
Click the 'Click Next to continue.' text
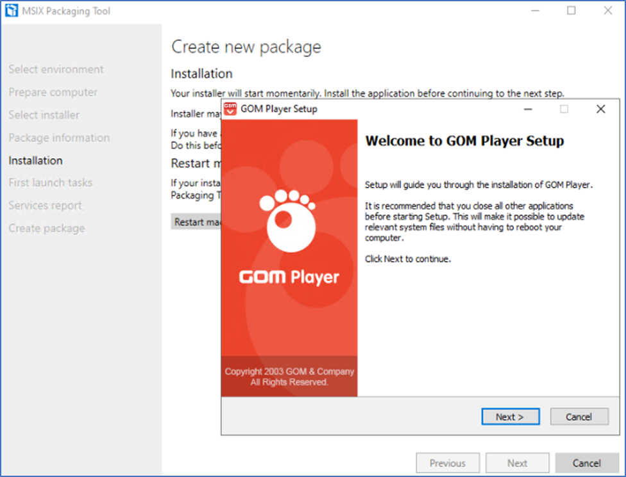[408, 259]
